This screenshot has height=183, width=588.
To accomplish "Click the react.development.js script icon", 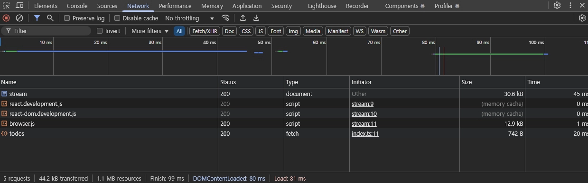I will click(4, 104).
